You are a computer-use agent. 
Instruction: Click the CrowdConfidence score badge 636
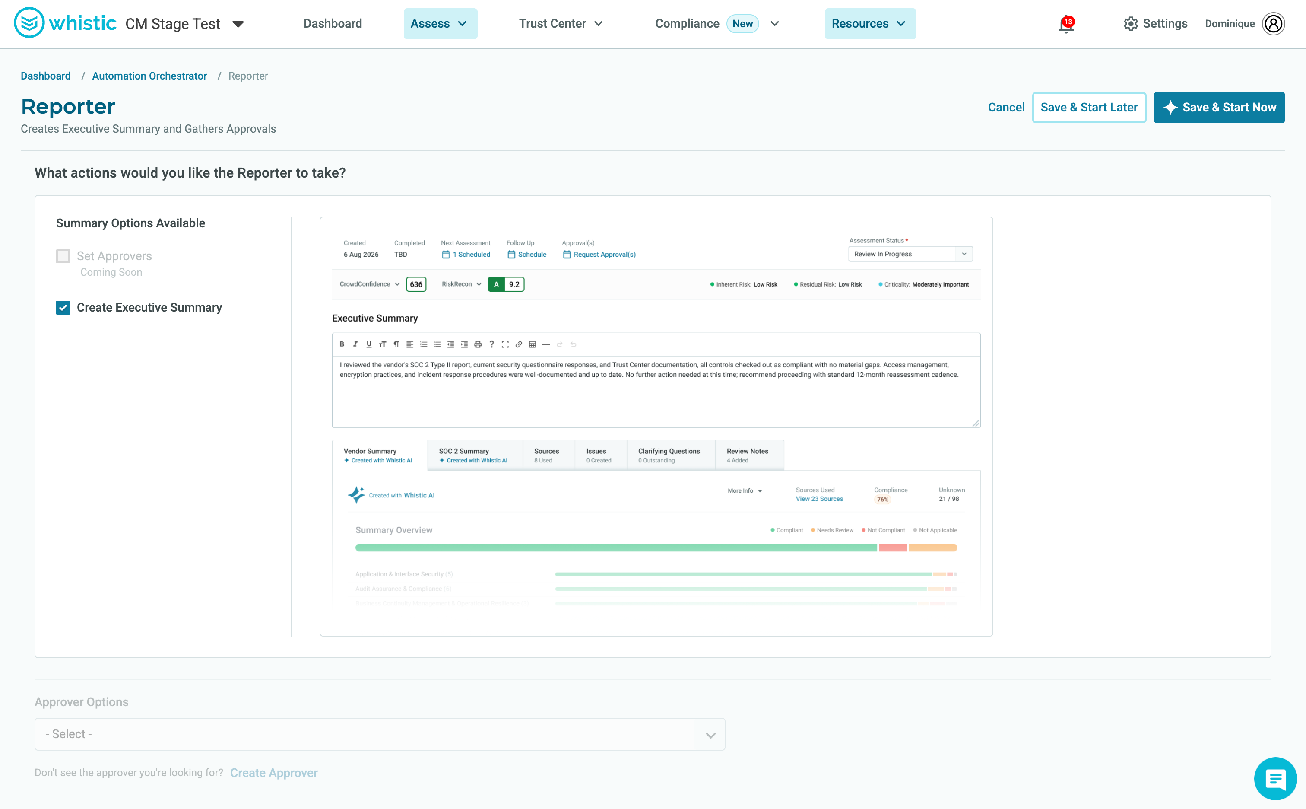click(416, 284)
